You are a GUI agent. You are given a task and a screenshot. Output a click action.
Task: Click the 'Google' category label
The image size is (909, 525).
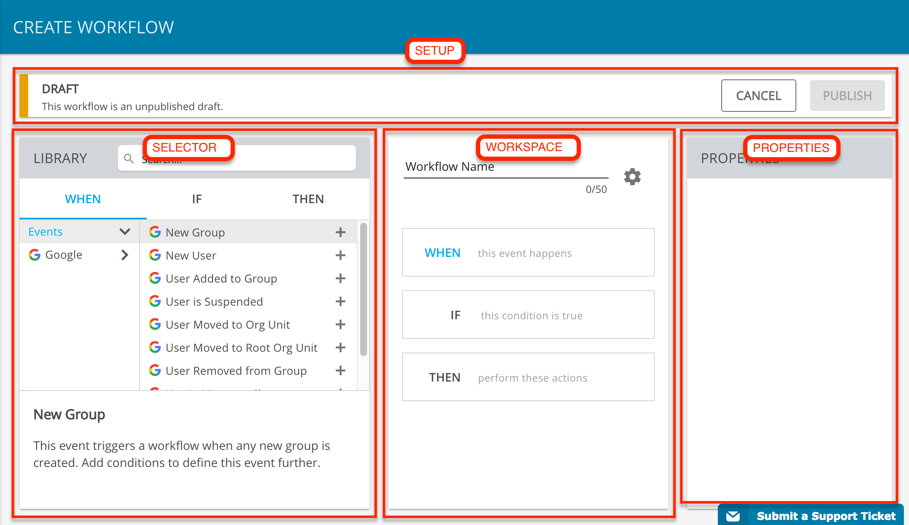pos(64,255)
